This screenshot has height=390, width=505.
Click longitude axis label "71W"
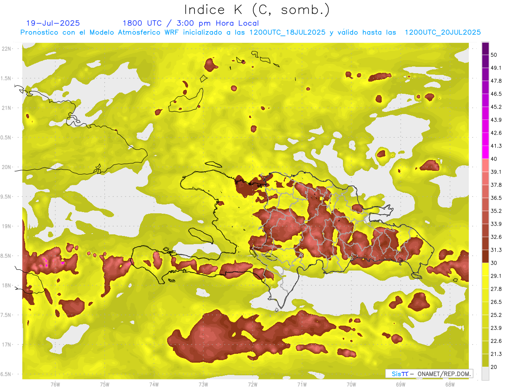coord(302,385)
